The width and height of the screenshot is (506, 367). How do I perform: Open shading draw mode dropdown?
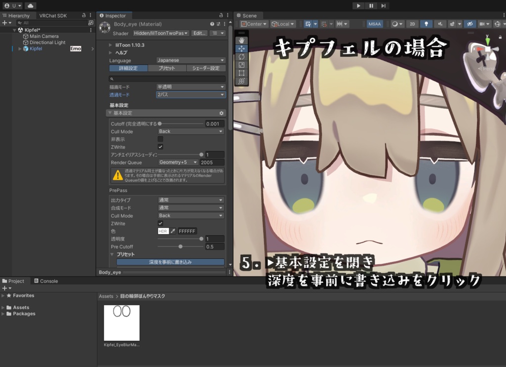click(x=397, y=24)
